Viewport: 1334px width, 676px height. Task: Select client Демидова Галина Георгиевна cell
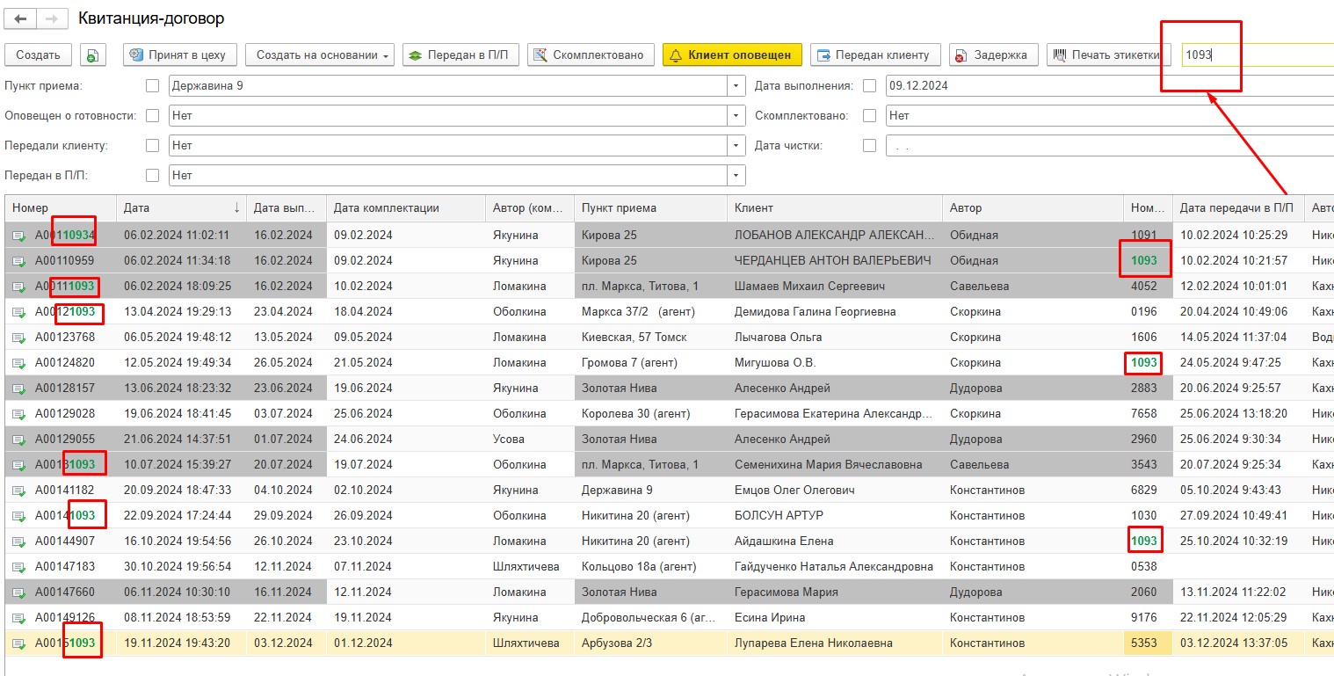pos(835,312)
